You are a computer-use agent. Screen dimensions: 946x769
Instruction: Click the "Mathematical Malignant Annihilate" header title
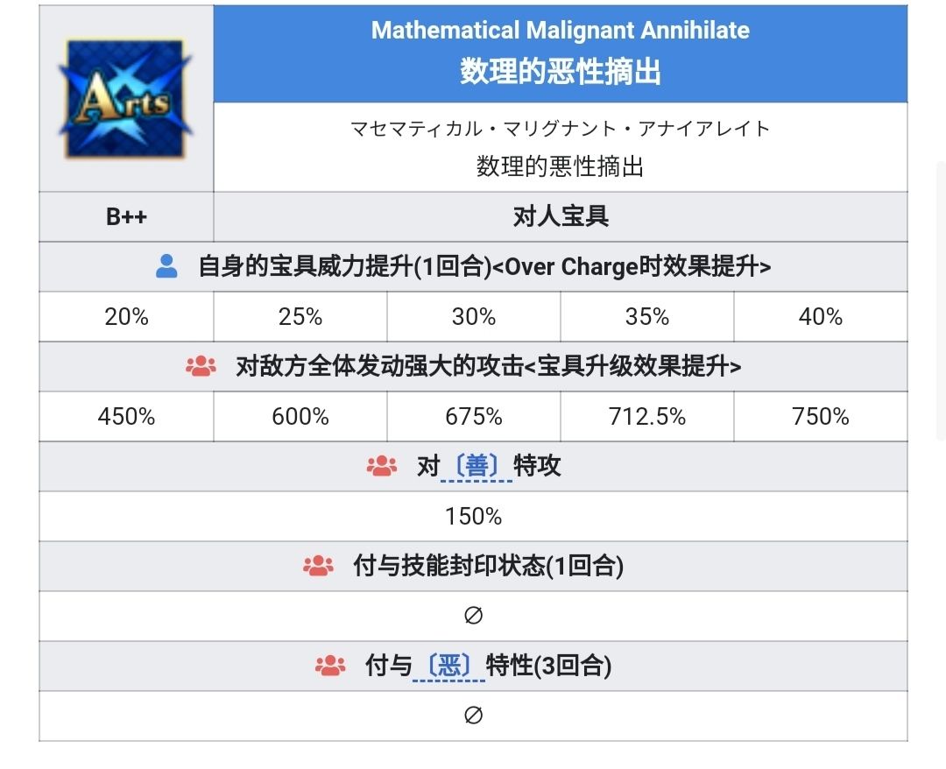[x=561, y=31]
